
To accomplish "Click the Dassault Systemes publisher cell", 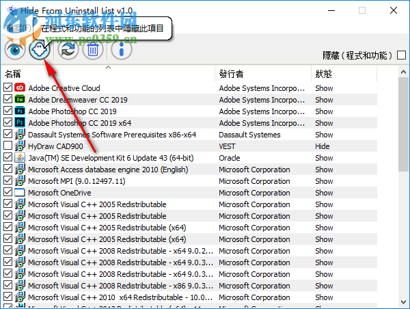I will (249, 135).
